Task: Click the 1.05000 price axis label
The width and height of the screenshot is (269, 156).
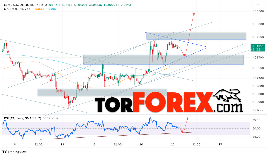Action: [x=258, y=24]
